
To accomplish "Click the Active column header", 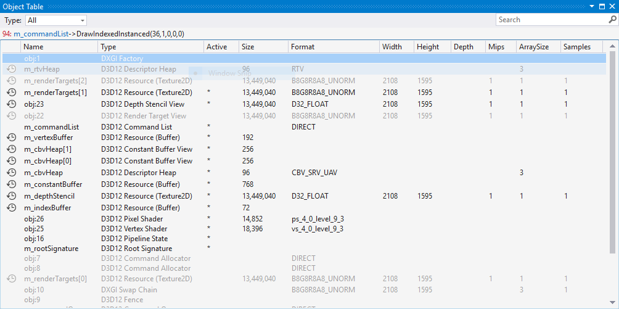I will pos(221,47).
